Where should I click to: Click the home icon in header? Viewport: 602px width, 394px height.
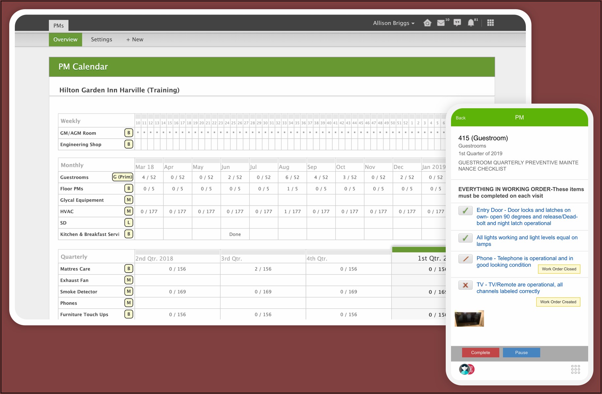[427, 23]
